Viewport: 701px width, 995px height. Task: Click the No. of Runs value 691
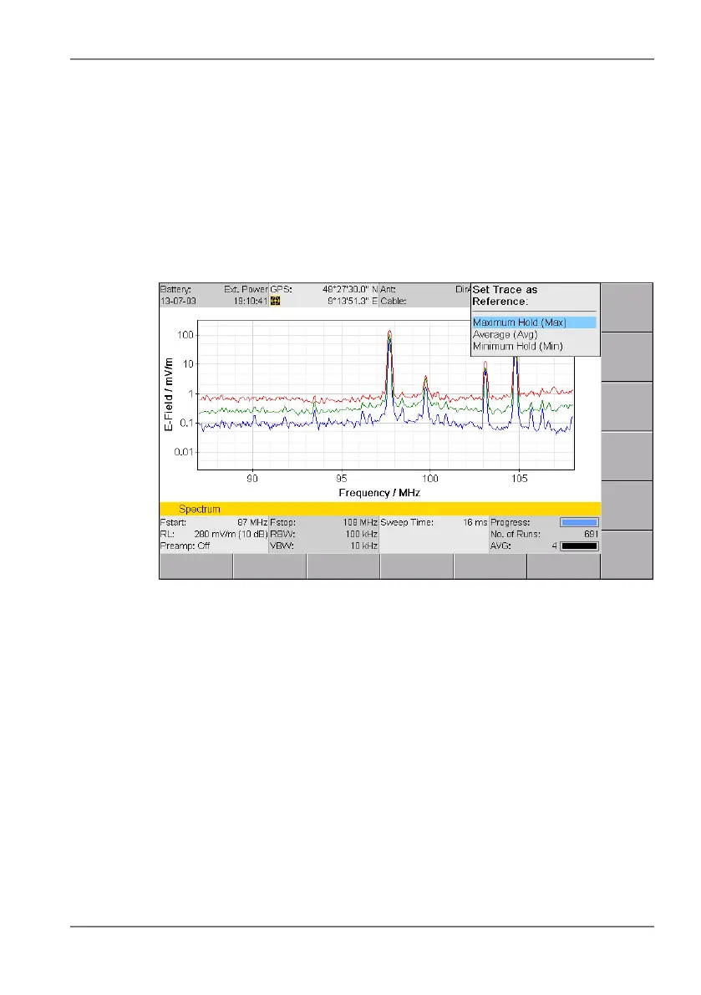click(592, 535)
